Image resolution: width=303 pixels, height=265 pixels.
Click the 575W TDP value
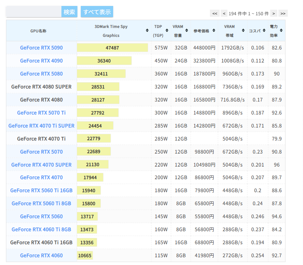[x=161, y=48]
